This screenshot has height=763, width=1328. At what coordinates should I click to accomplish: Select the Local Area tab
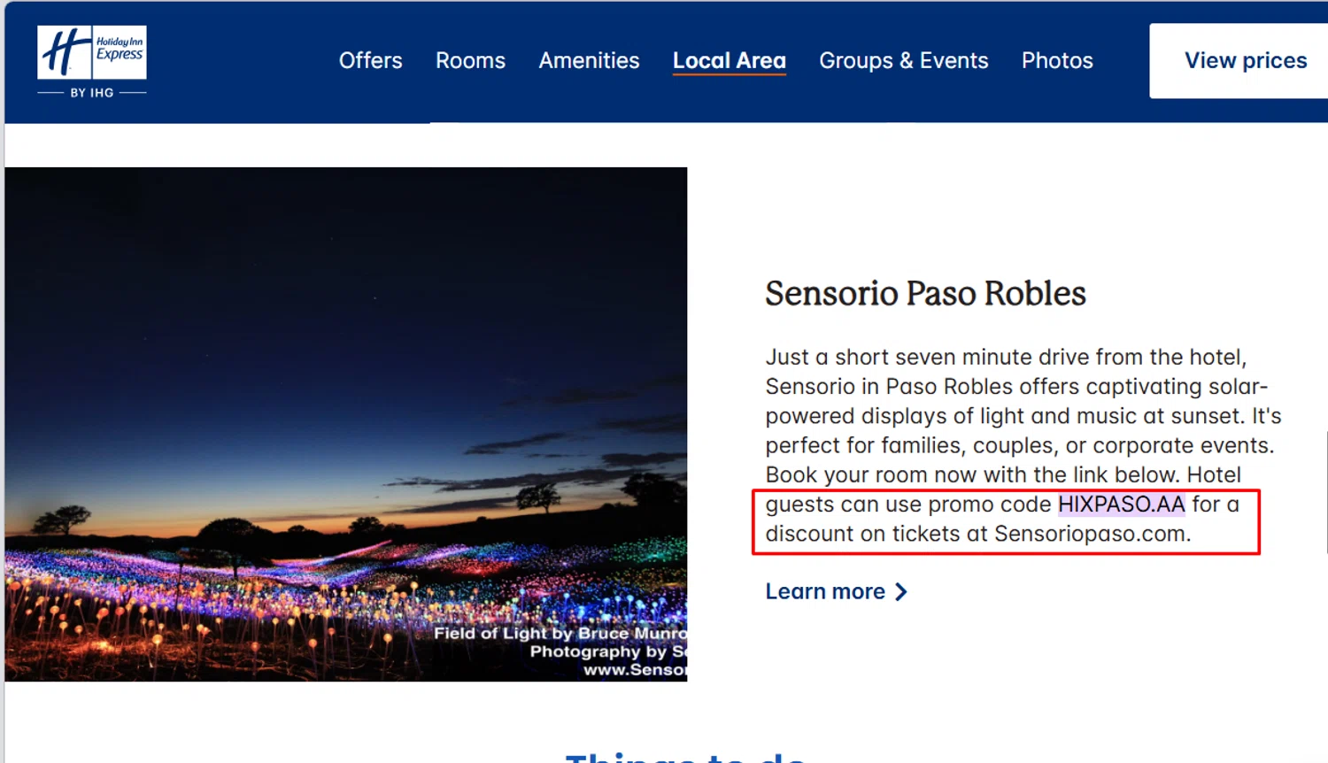(x=729, y=60)
